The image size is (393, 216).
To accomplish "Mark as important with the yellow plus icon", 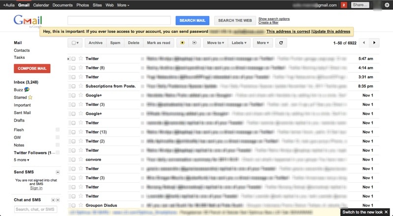I will (183, 43).
